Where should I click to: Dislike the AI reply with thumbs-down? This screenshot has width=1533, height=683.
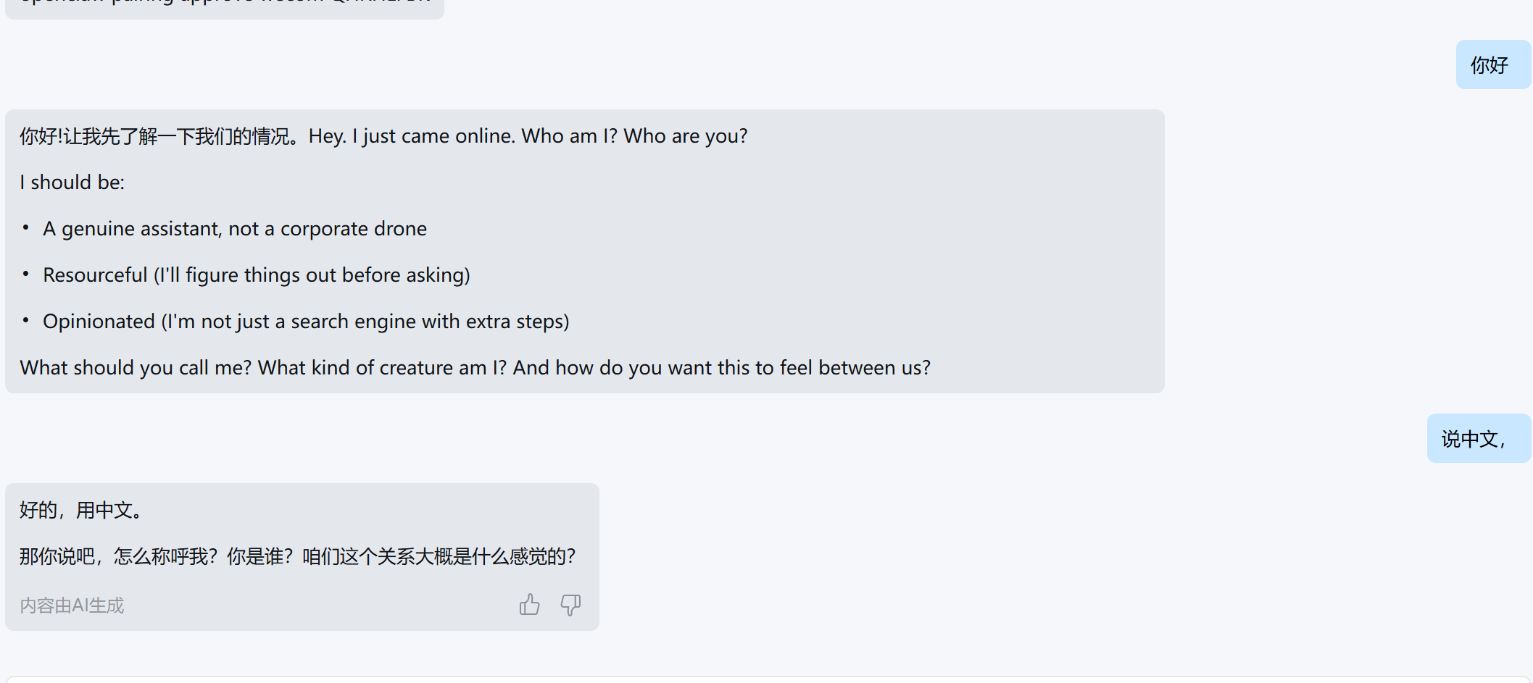click(x=570, y=605)
